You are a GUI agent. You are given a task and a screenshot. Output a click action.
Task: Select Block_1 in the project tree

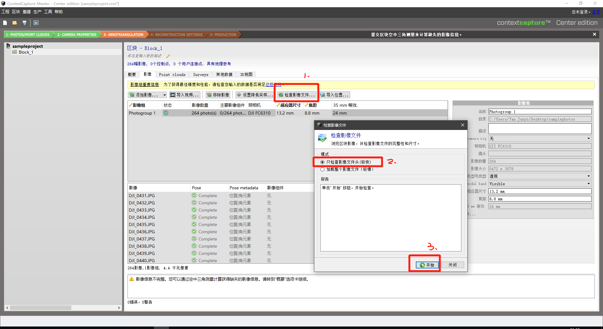point(26,52)
